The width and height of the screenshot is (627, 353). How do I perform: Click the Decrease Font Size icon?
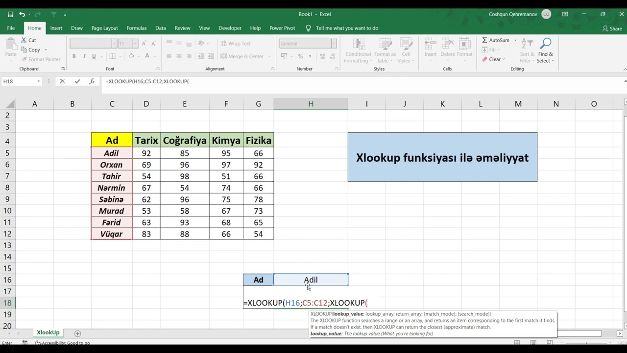153,44
